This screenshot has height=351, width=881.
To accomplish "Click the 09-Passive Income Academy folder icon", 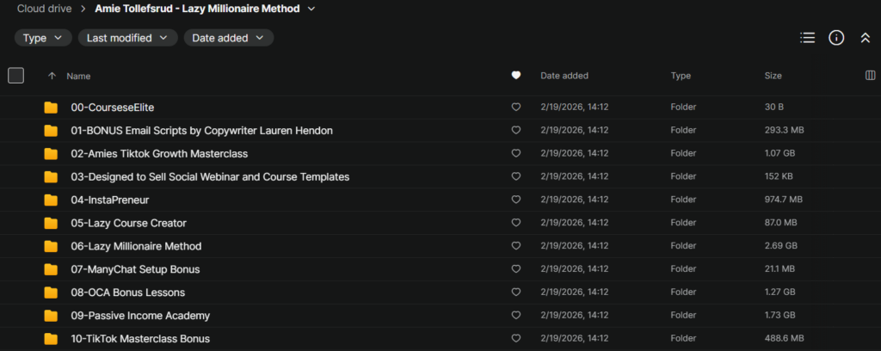I will pos(51,315).
